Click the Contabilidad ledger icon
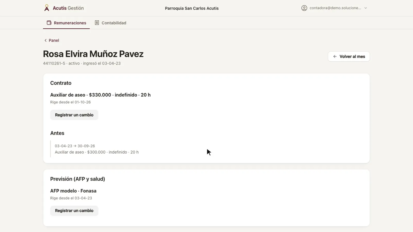The width and height of the screenshot is (413, 232). 97,23
